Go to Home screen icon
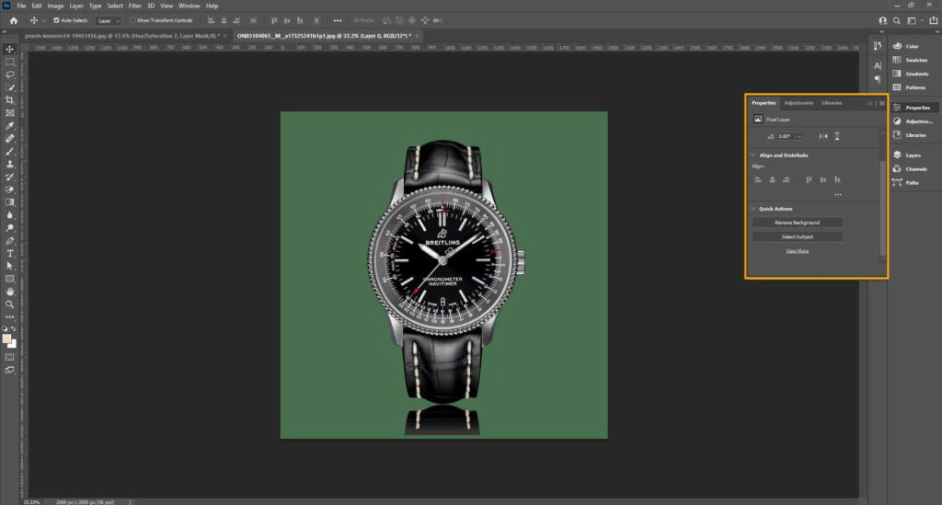Image resolution: width=942 pixels, height=505 pixels. click(13, 20)
